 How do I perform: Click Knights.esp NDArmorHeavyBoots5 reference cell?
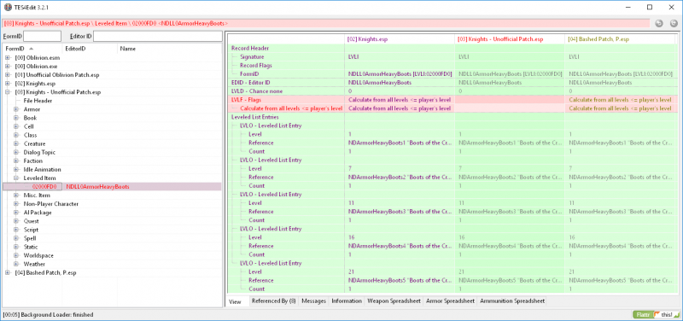[x=400, y=281]
